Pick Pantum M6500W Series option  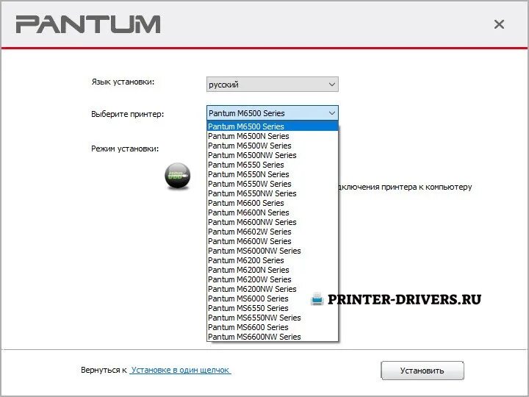click(x=273, y=146)
